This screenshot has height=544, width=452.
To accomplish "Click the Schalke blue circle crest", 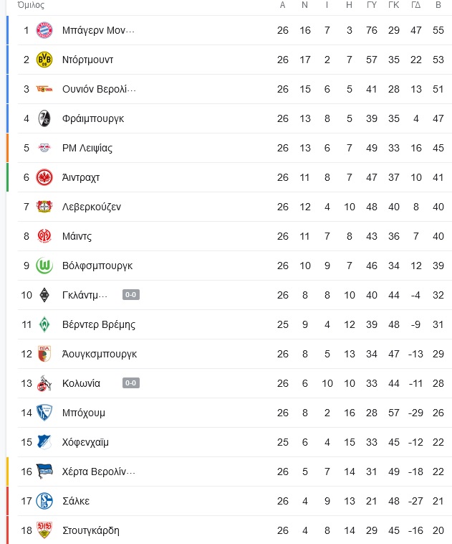I will [x=44, y=501].
